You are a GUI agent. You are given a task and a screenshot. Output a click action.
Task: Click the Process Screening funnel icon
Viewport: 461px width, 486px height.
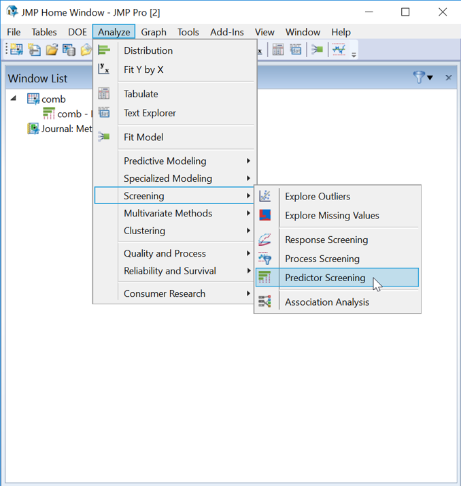tap(265, 258)
